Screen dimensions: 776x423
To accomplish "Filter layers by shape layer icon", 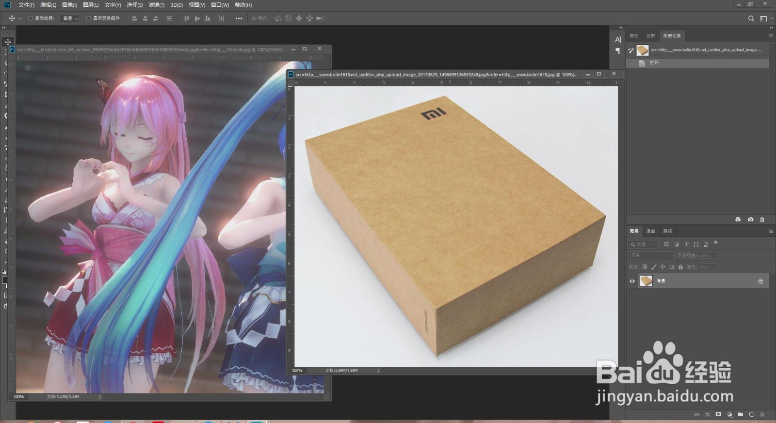I will 696,245.
